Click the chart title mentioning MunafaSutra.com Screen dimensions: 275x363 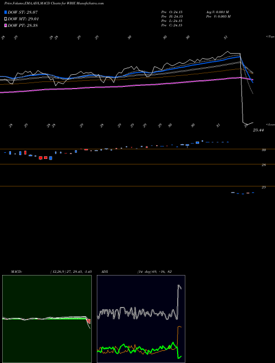click(54, 3)
